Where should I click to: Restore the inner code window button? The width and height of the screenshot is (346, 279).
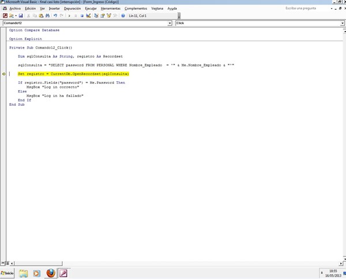340,9
